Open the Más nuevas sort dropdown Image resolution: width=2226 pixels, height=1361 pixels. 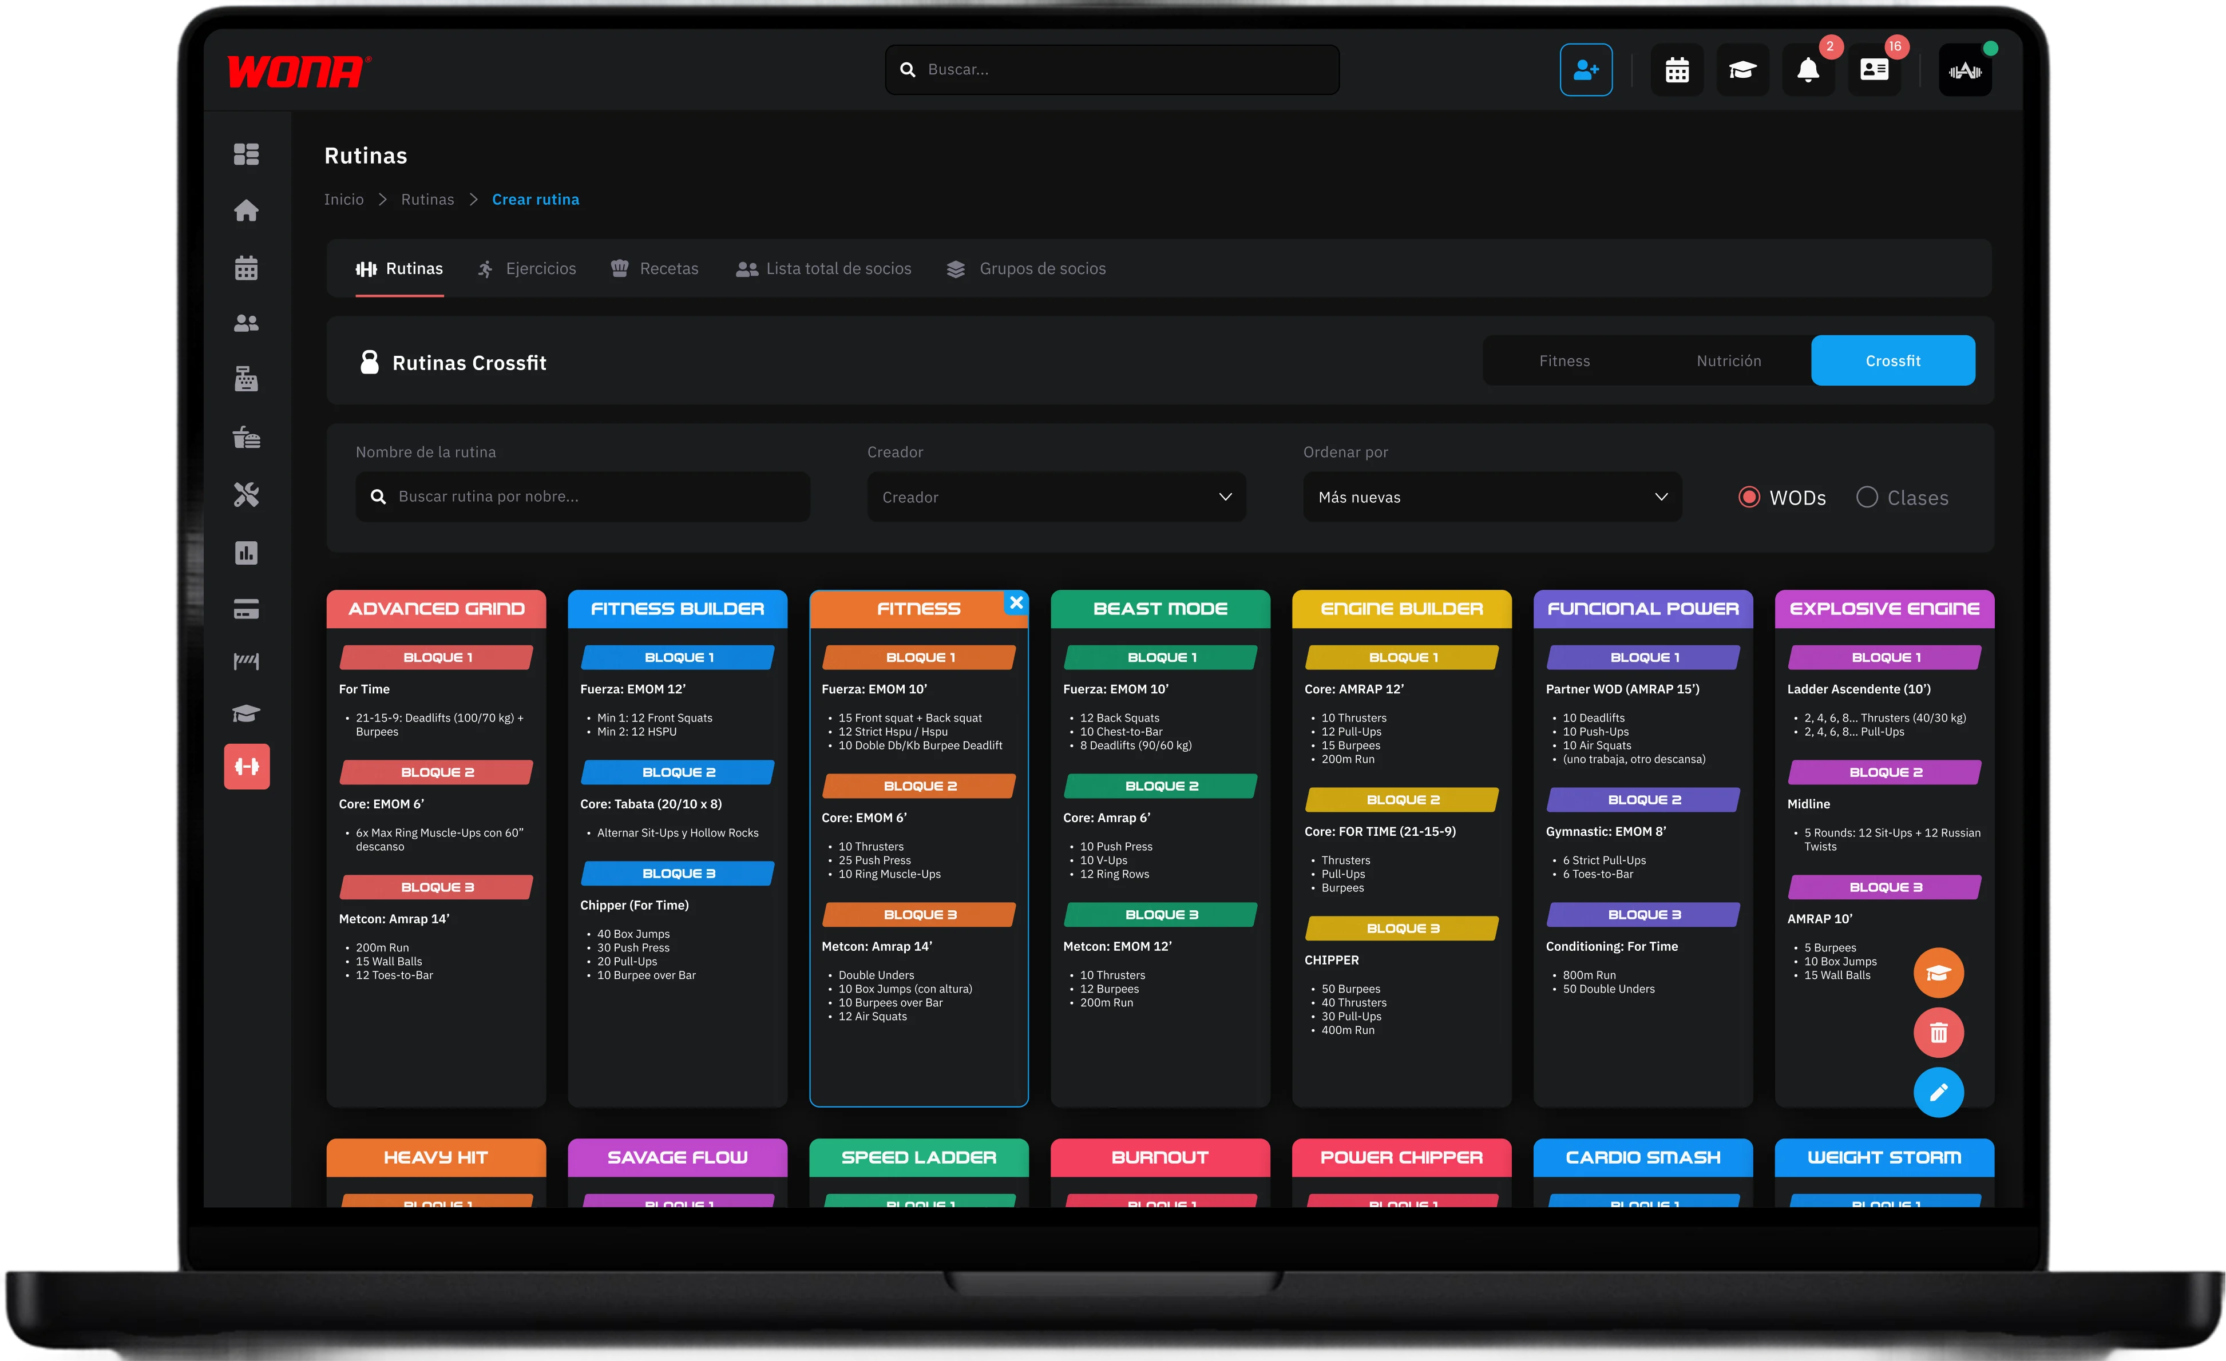coord(1491,497)
